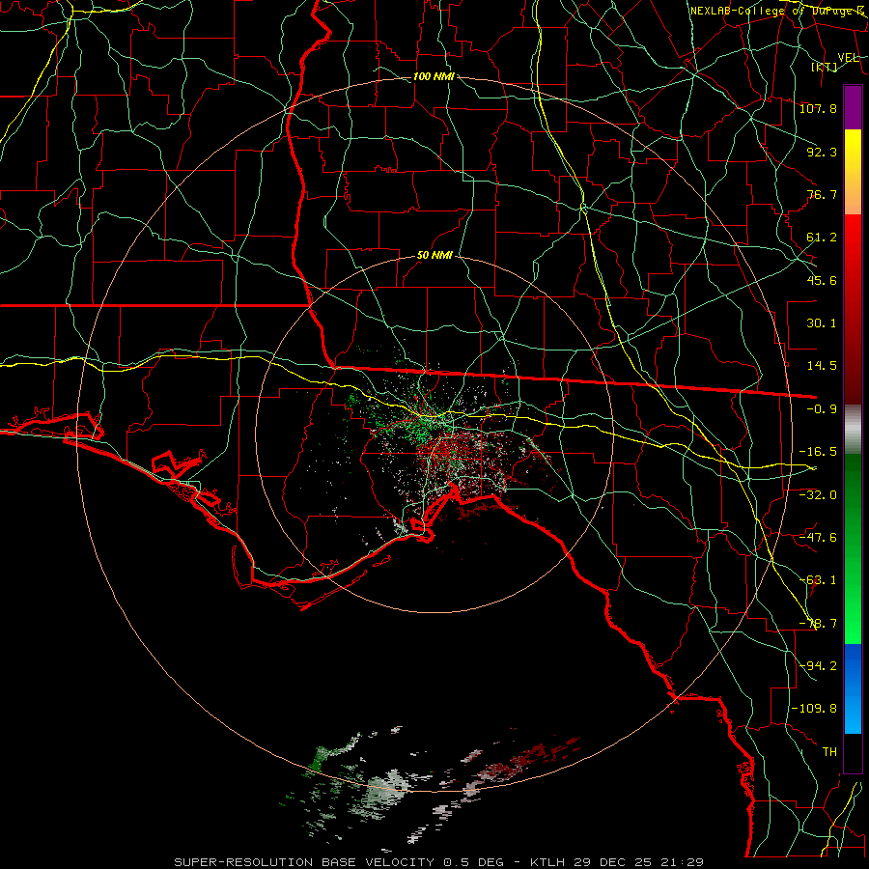The width and height of the screenshot is (869, 869).
Task: Click the -32.0 velocity scale value
Action: 818,495
